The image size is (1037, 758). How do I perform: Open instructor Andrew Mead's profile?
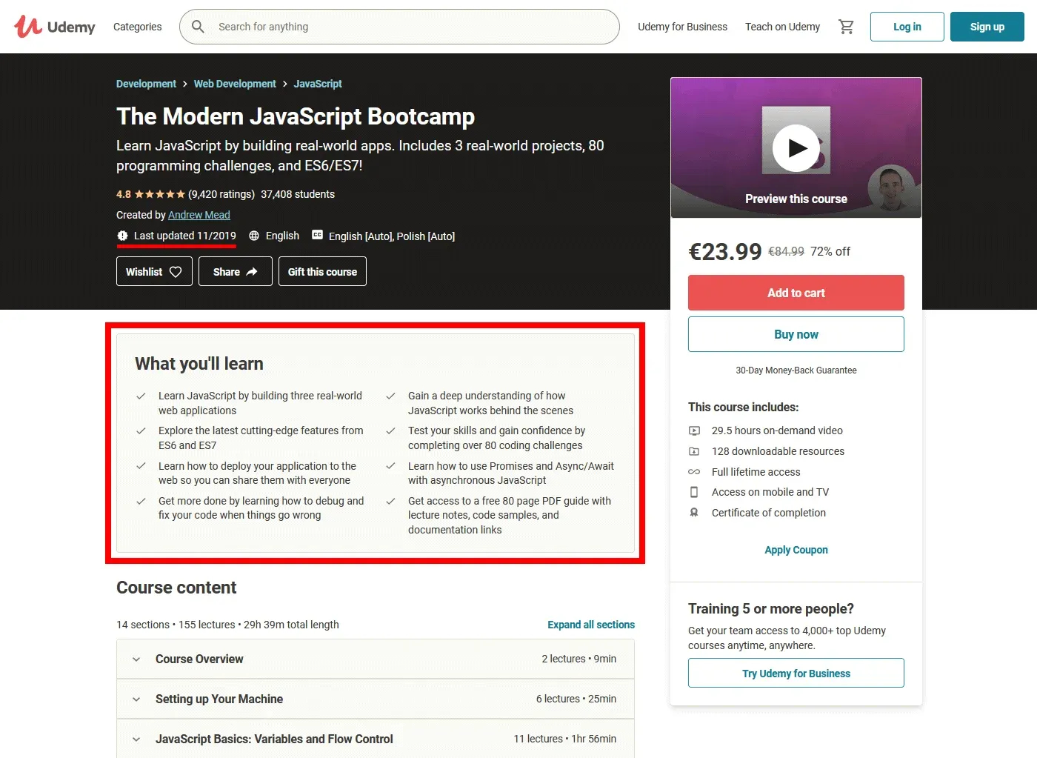199,215
